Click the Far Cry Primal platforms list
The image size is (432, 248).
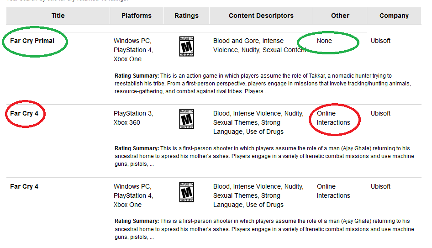pos(133,50)
